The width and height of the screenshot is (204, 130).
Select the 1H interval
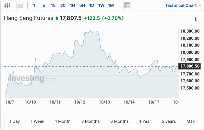[x=72, y=5]
